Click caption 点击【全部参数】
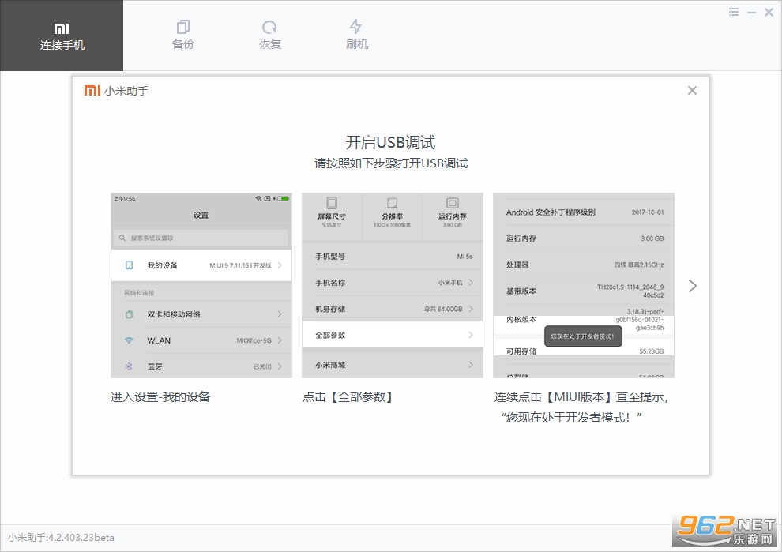 [348, 397]
